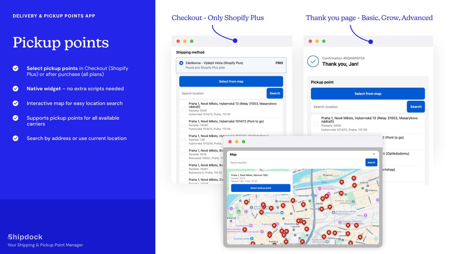Click the Shipping method section header
Viewport: 451px width, 254px height.
(190, 52)
